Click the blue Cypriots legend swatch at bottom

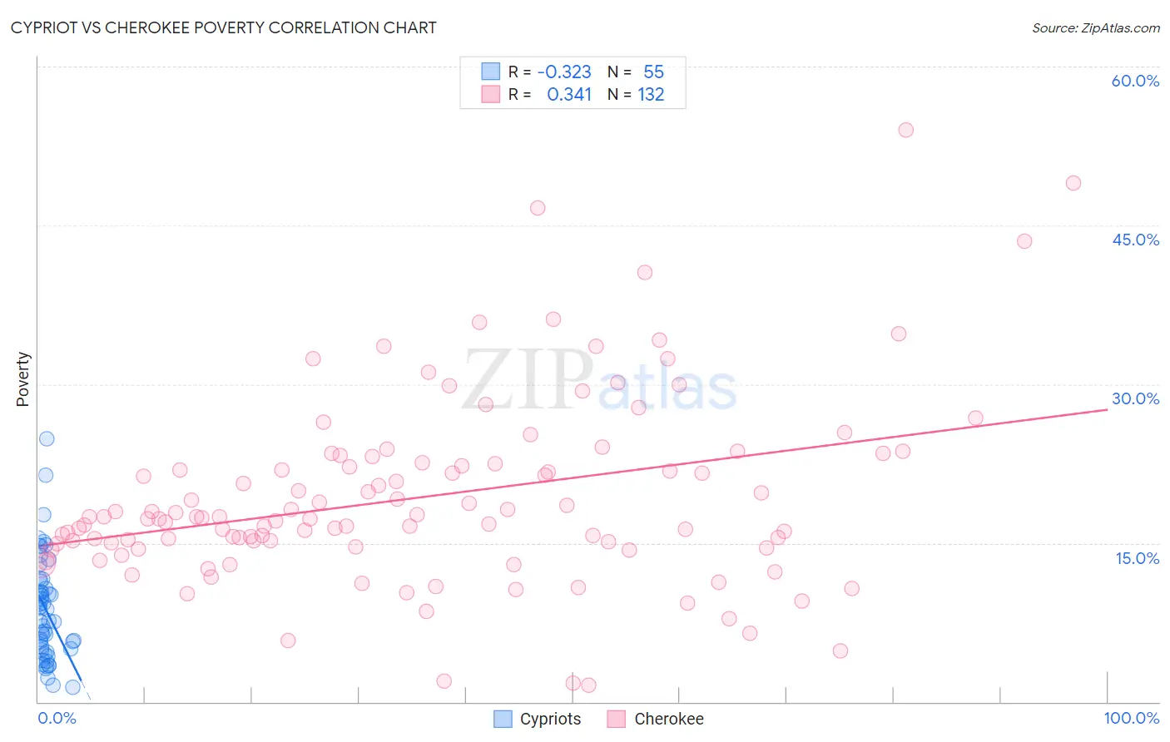(503, 719)
